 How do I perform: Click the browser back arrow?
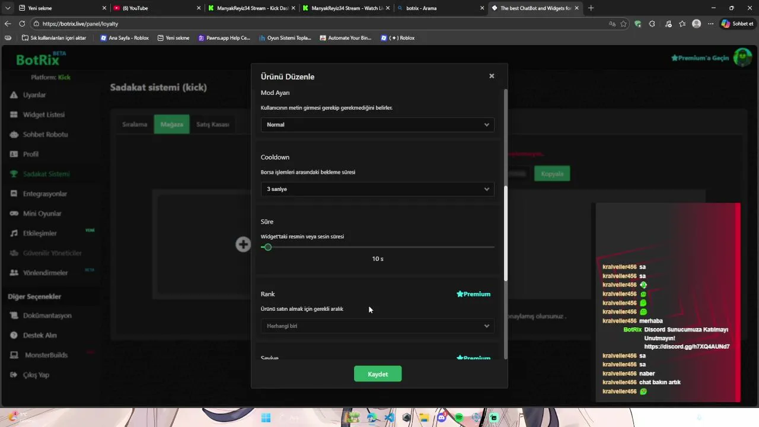click(8, 24)
